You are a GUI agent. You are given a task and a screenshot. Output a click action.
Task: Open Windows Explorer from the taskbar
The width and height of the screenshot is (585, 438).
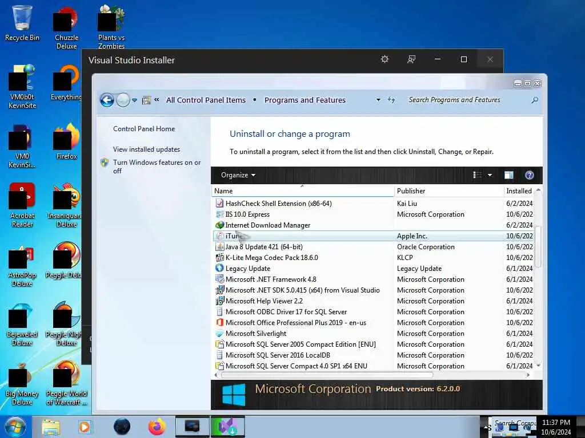51,427
